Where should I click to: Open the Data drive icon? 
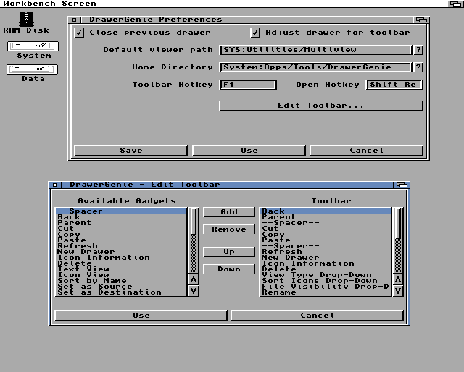coord(33,69)
